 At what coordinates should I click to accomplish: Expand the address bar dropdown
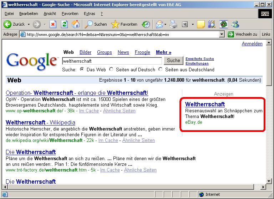222,34
